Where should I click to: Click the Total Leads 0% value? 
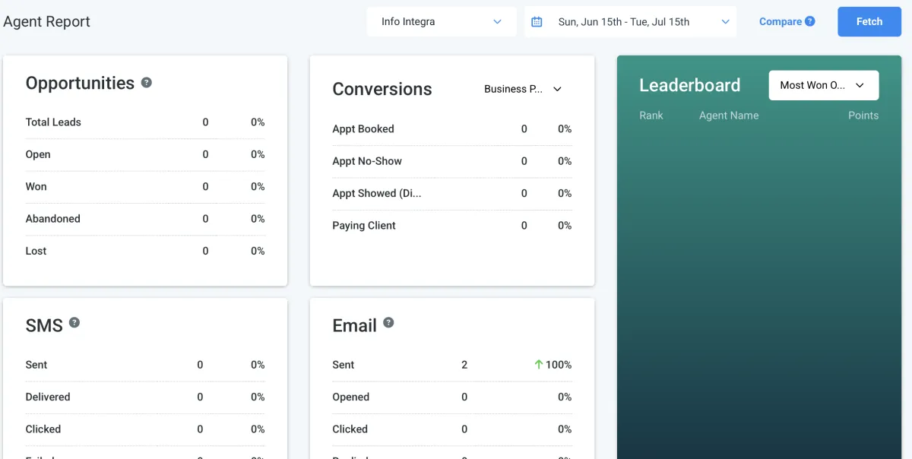click(x=258, y=122)
